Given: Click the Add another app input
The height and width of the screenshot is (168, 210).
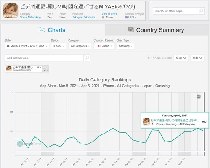Looking at the screenshot, I should [44, 58].
